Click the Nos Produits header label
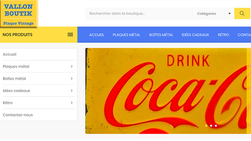The height and width of the screenshot is (141, 251). pos(18,35)
